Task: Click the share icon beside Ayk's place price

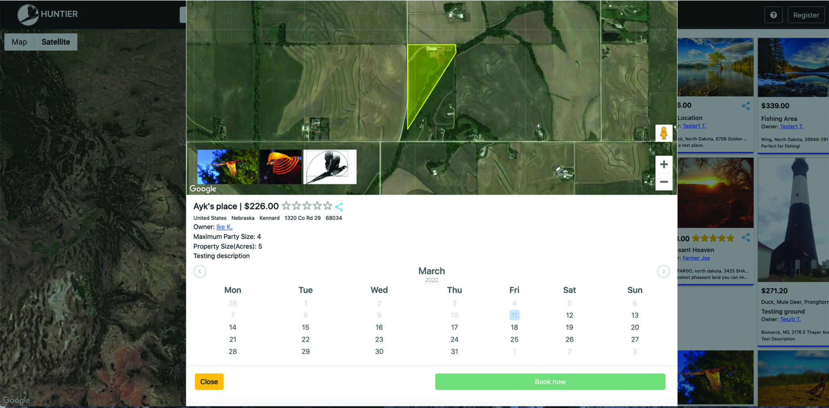Action: 339,206
